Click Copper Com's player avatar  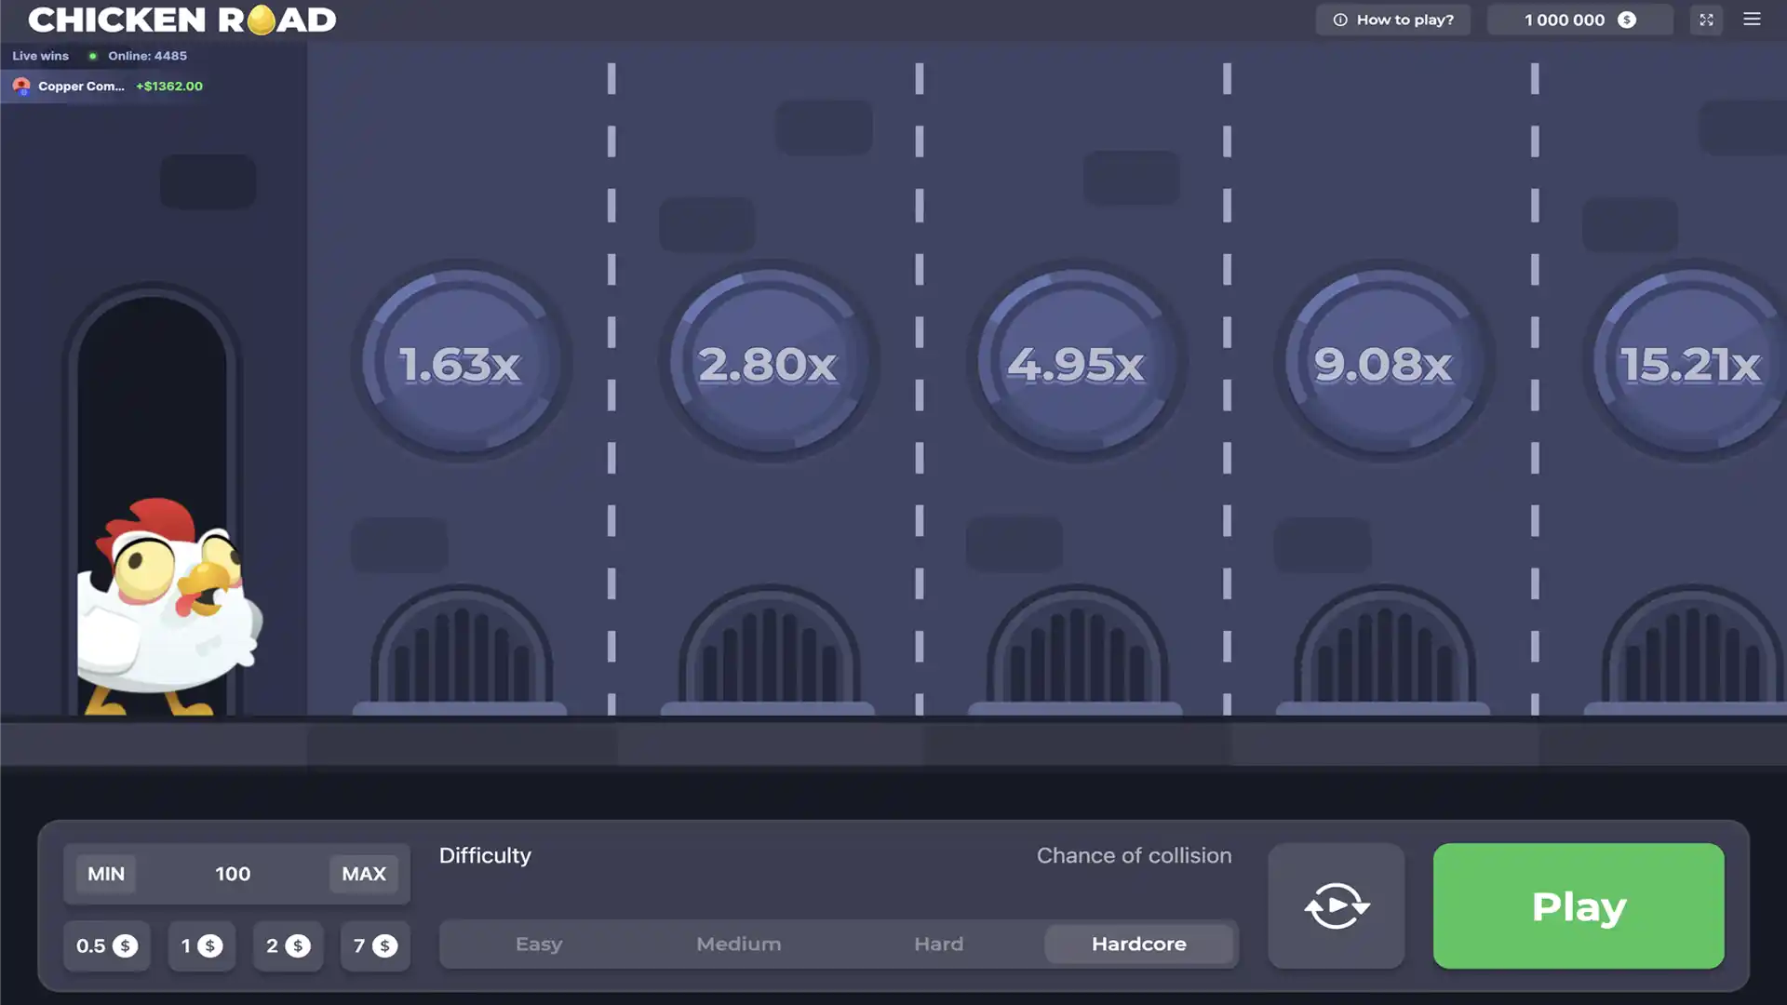click(x=21, y=86)
